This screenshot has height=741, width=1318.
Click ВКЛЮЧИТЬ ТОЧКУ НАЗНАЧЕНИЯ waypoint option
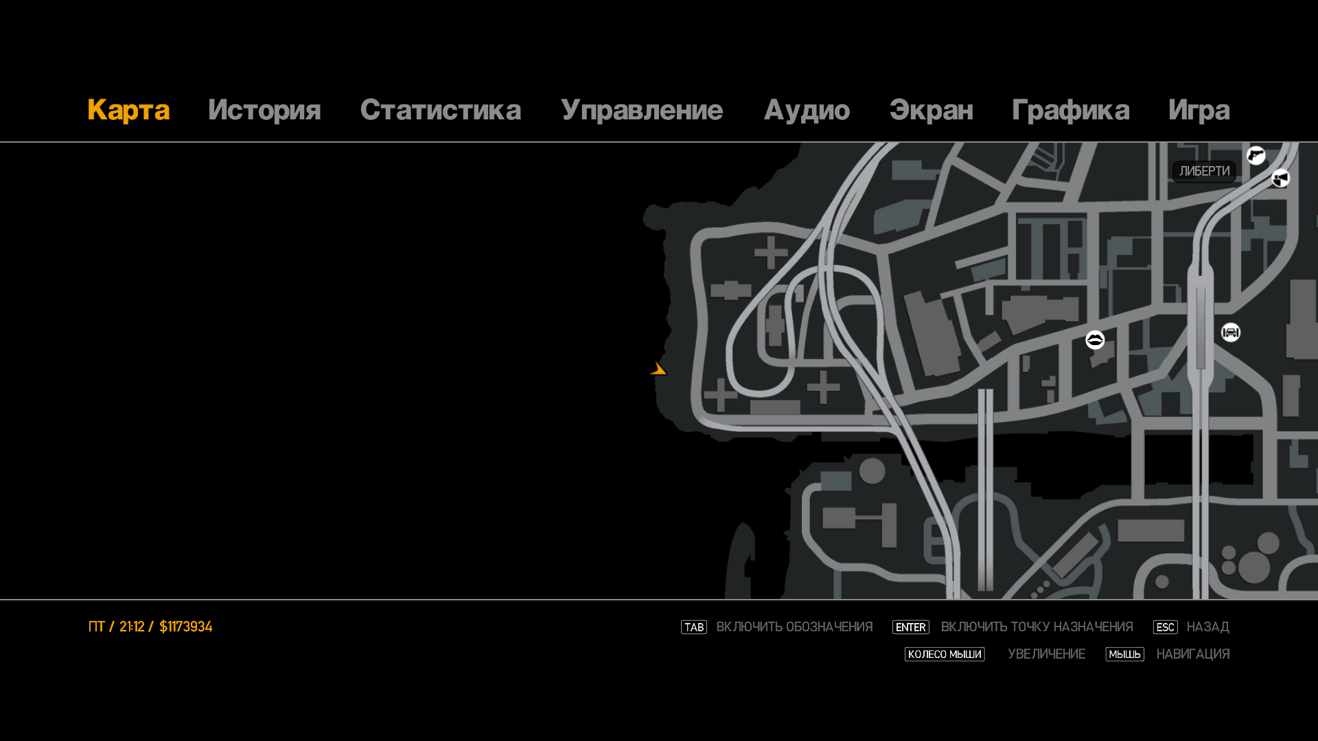pos(1037,627)
